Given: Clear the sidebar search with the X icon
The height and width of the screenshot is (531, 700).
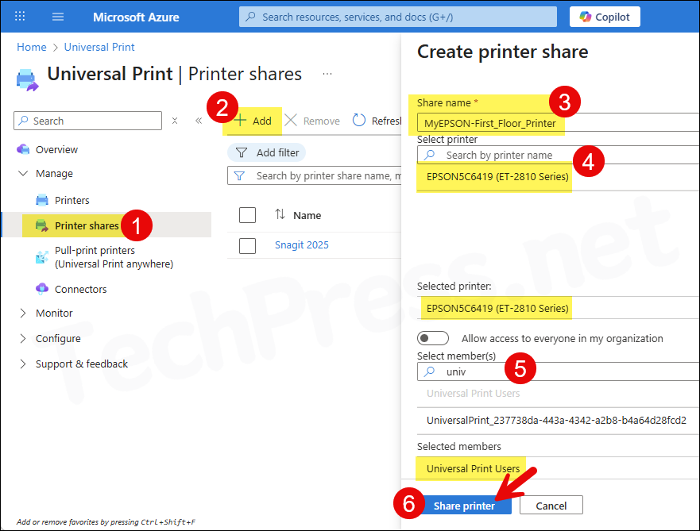Looking at the screenshot, I should click(175, 121).
